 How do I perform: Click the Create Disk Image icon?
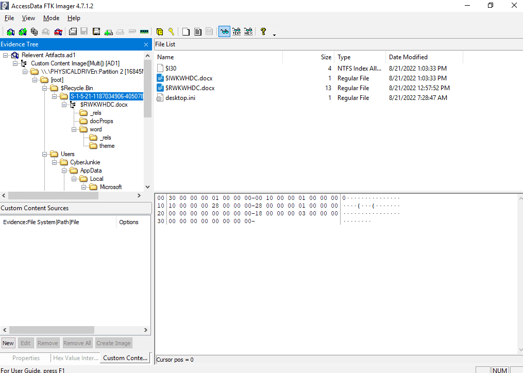[73, 32]
